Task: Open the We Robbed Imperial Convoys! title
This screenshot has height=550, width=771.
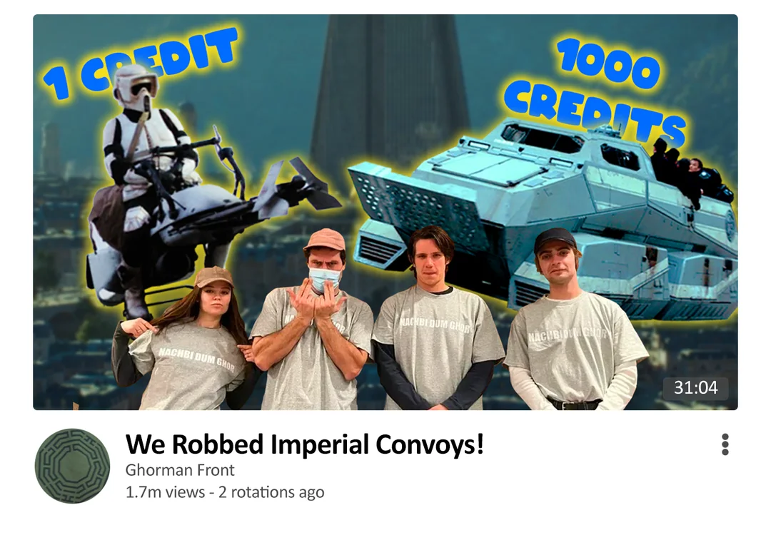Action: point(305,444)
